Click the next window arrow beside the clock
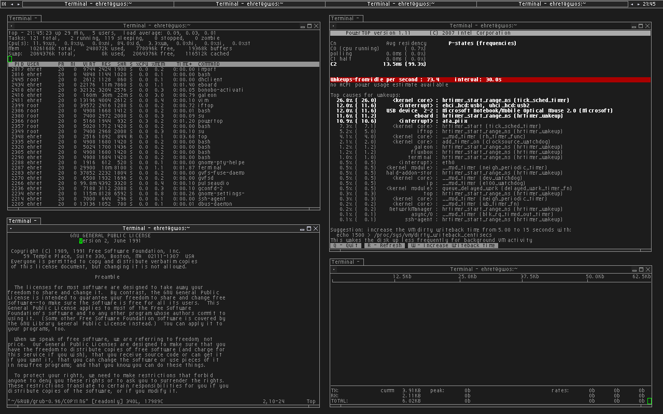The image size is (663, 414). (639, 4)
